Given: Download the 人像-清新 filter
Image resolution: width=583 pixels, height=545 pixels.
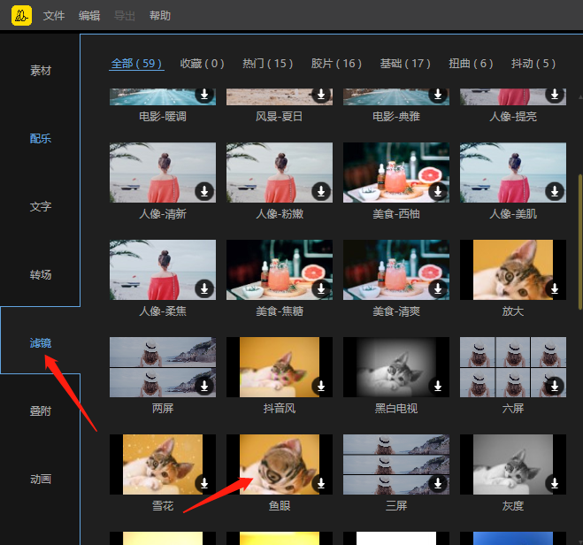Looking at the screenshot, I should click(x=203, y=191).
